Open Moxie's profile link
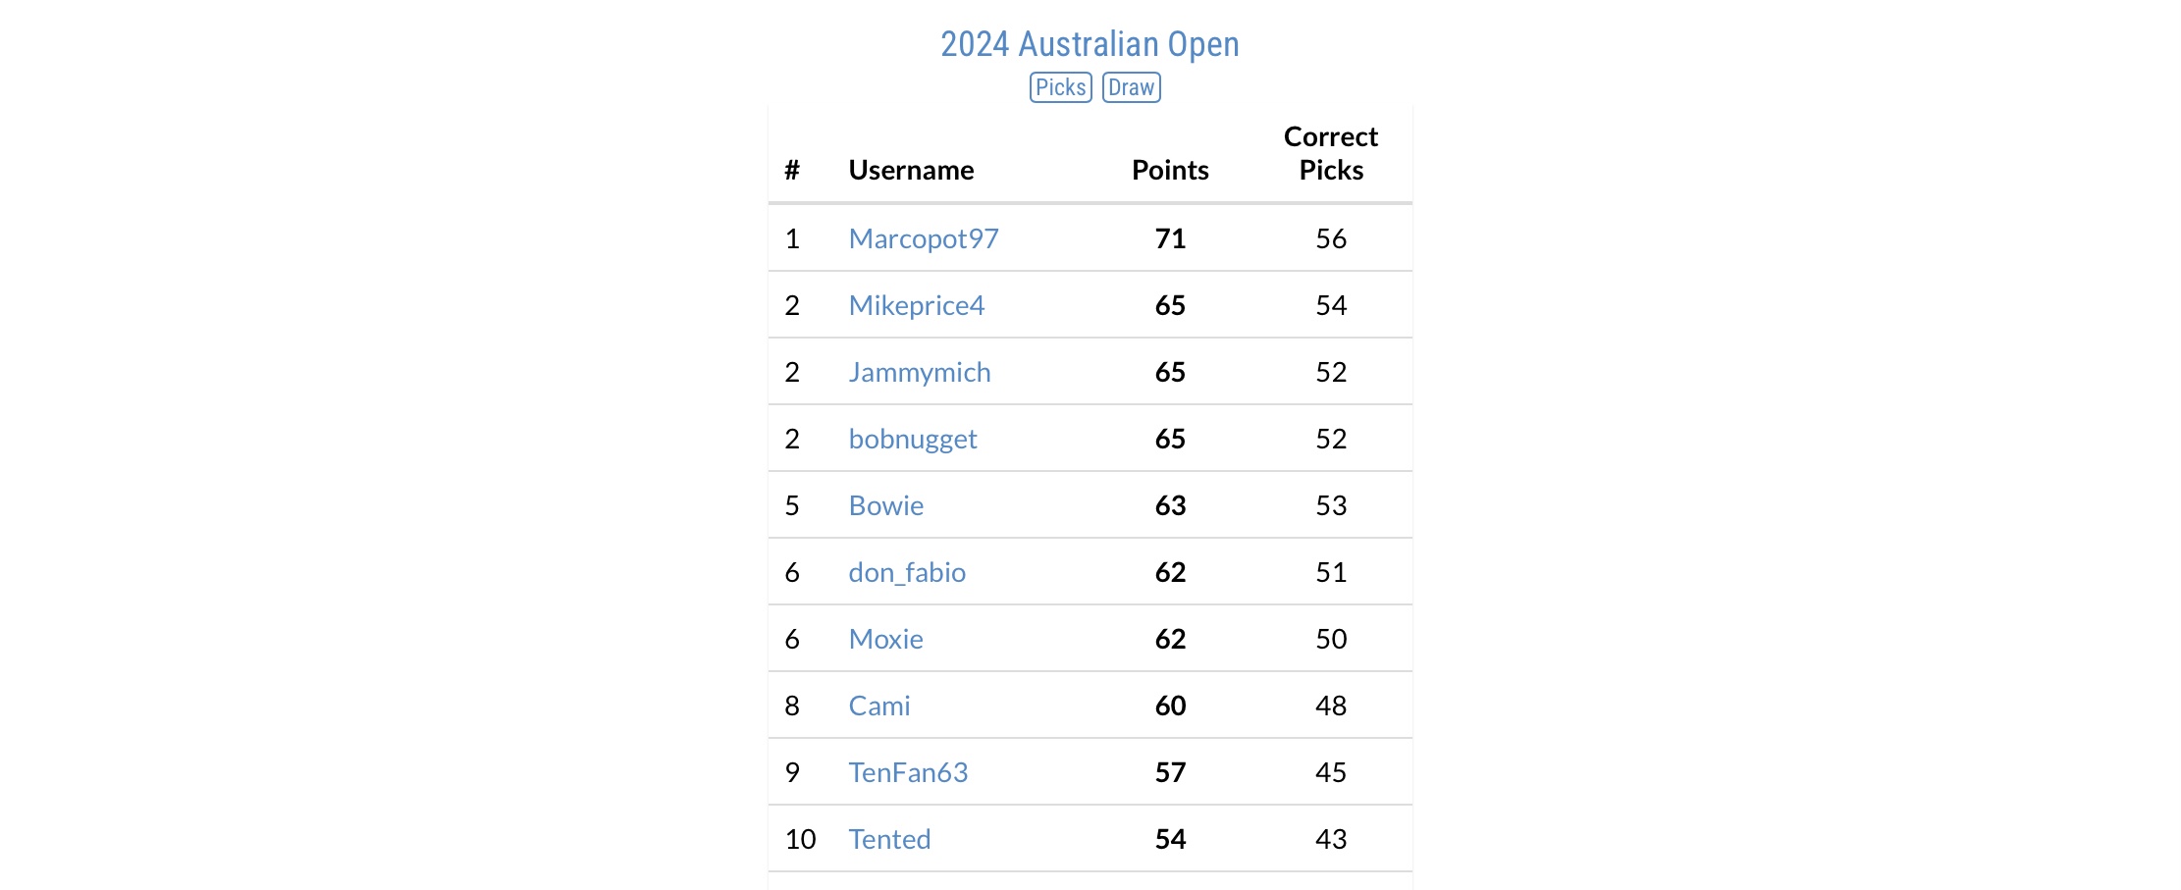Screen dimensions: 2181x890 885,639
